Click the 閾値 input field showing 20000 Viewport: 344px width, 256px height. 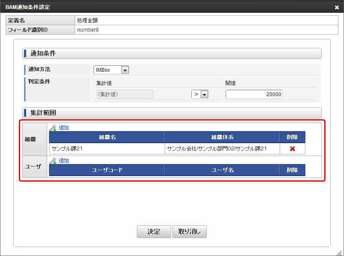tap(254, 94)
